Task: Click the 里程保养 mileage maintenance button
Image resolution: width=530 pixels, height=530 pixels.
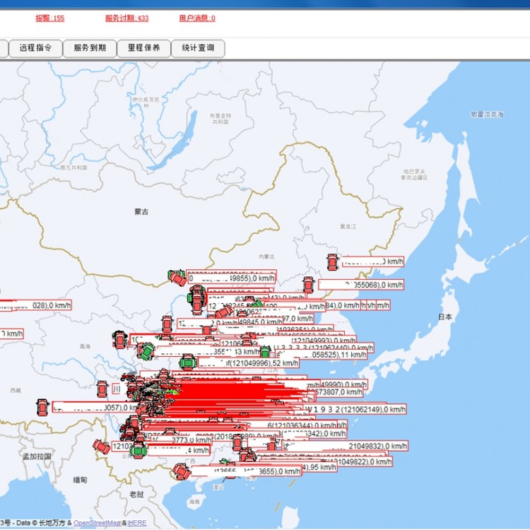Action: click(x=143, y=48)
